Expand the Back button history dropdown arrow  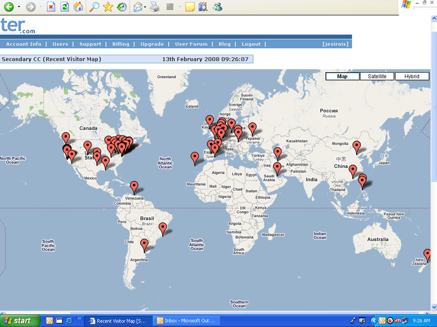point(19,7)
